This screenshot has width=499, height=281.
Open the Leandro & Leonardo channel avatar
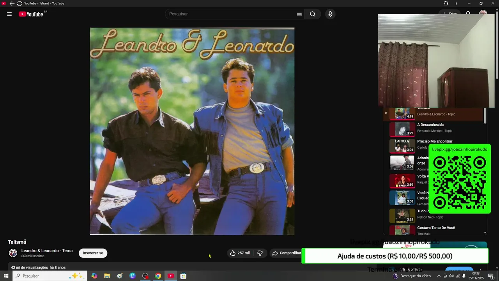(13, 253)
